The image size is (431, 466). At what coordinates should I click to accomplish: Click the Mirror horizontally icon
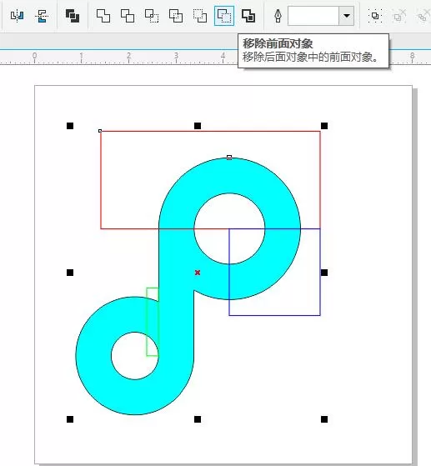(x=17, y=16)
